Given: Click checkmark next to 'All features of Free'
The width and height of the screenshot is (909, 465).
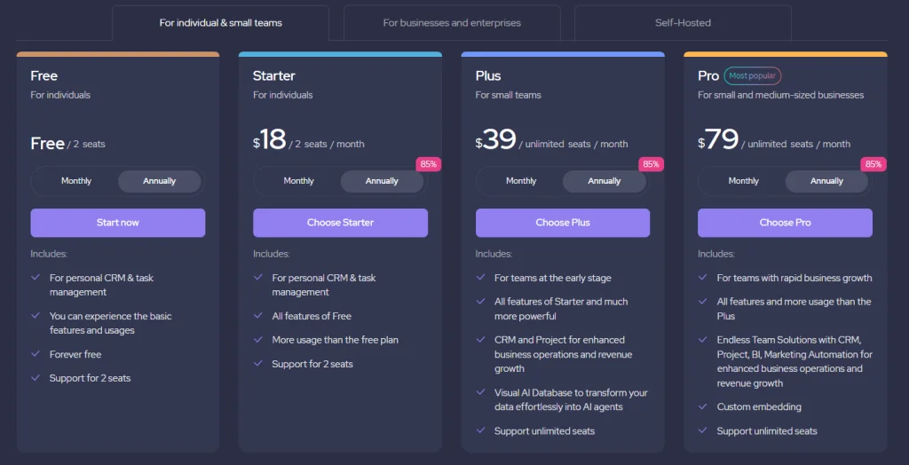Looking at the screenshot, I should coord(258,316).
